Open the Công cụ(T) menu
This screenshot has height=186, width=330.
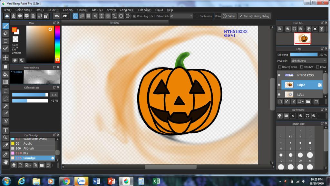[127, 10]
